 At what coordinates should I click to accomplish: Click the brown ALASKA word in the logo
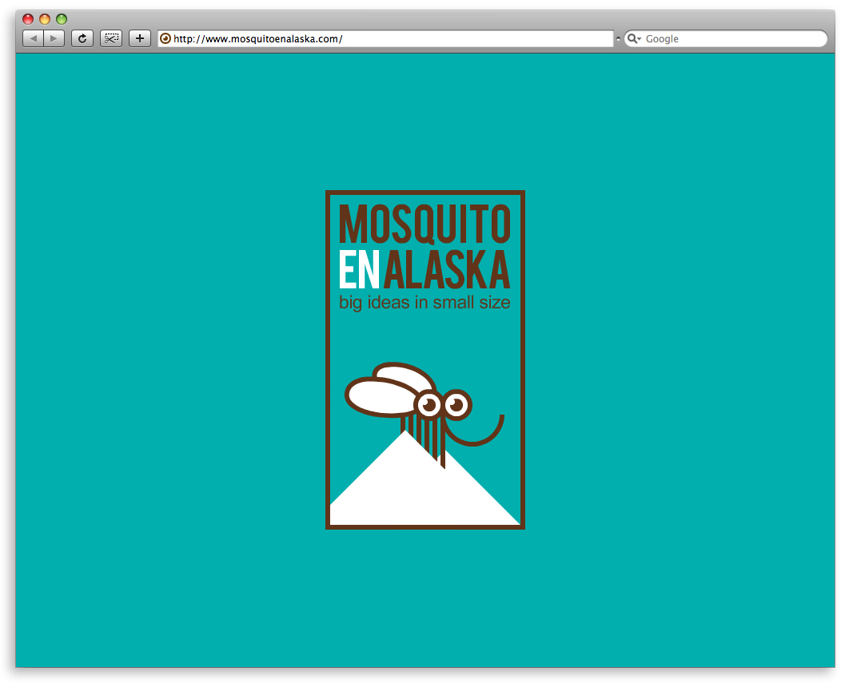tap(446, 271)
